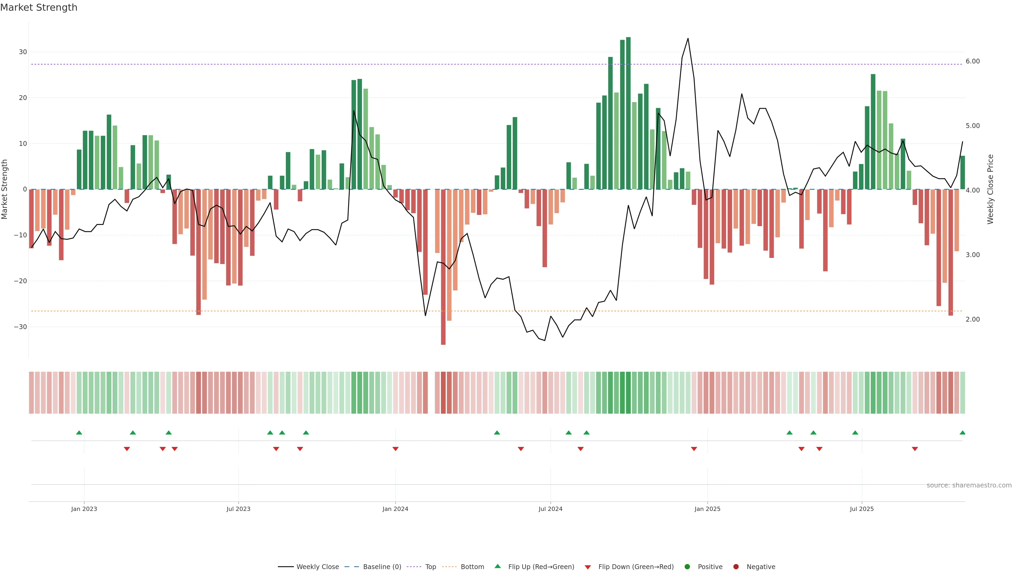Select the red flip-down marker just before Jan 2025

tap(694, 449)
